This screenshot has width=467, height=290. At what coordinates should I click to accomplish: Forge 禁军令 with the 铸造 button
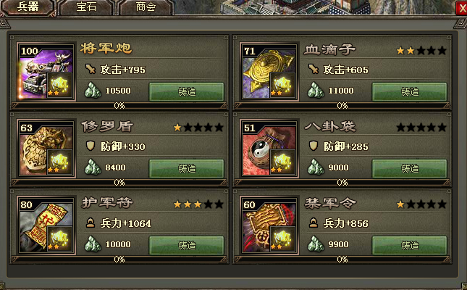pos(410,245)
